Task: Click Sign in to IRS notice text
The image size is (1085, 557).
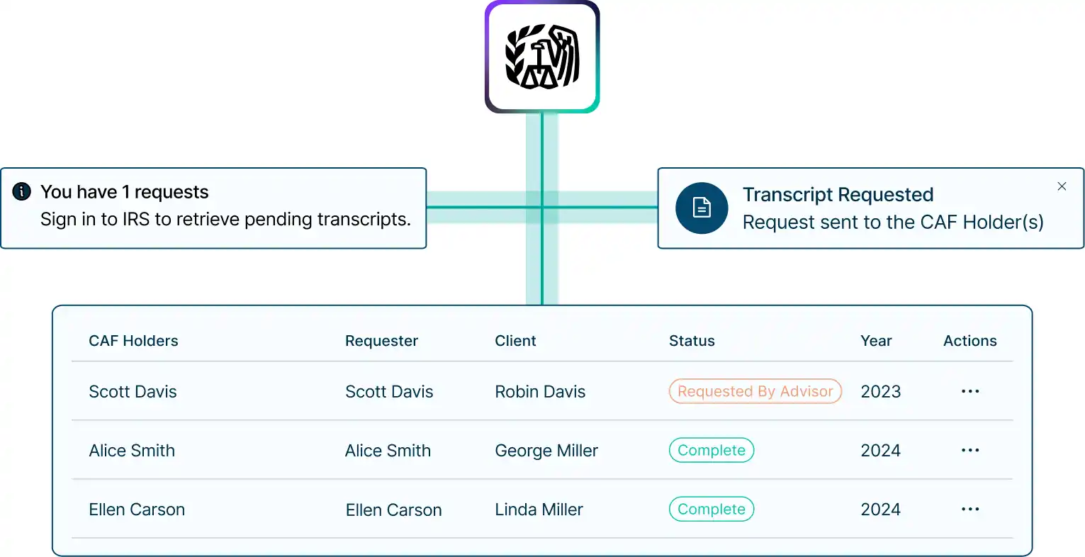Action: tap(225, 219)
